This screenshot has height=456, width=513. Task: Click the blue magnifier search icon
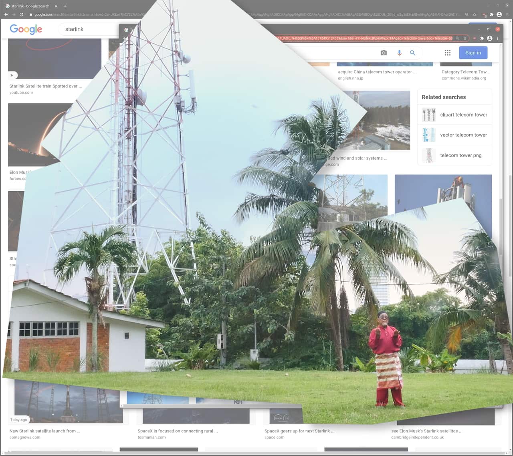[412, 53]
